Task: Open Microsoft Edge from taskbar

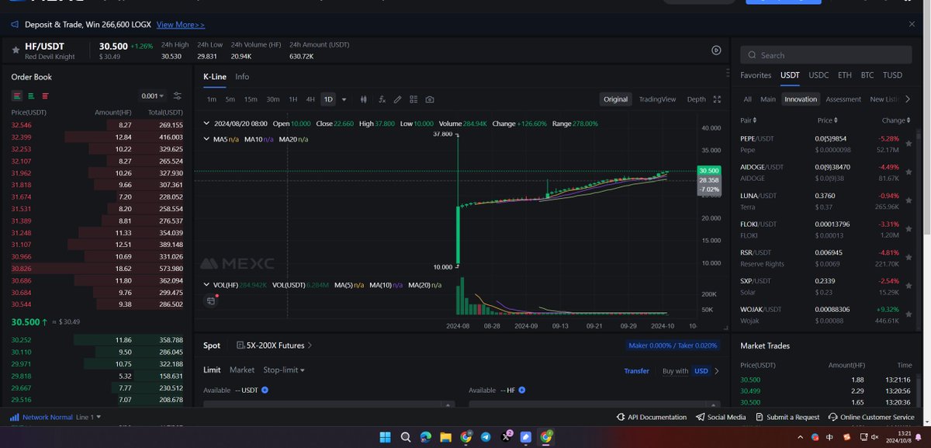Action: (425, 437)
